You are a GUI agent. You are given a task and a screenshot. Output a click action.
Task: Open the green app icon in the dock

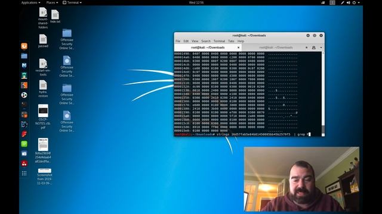click(24, 144)
